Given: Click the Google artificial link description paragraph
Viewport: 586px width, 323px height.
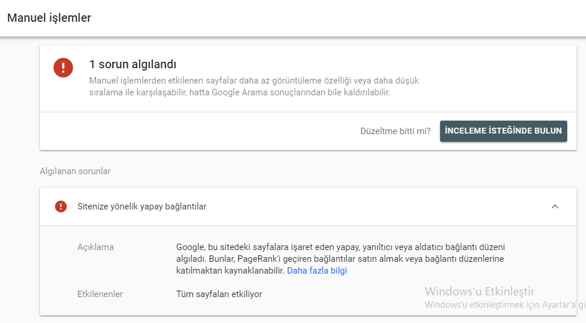Looking at the screenshot, I should pyautogui.click(x=341, y=259).
